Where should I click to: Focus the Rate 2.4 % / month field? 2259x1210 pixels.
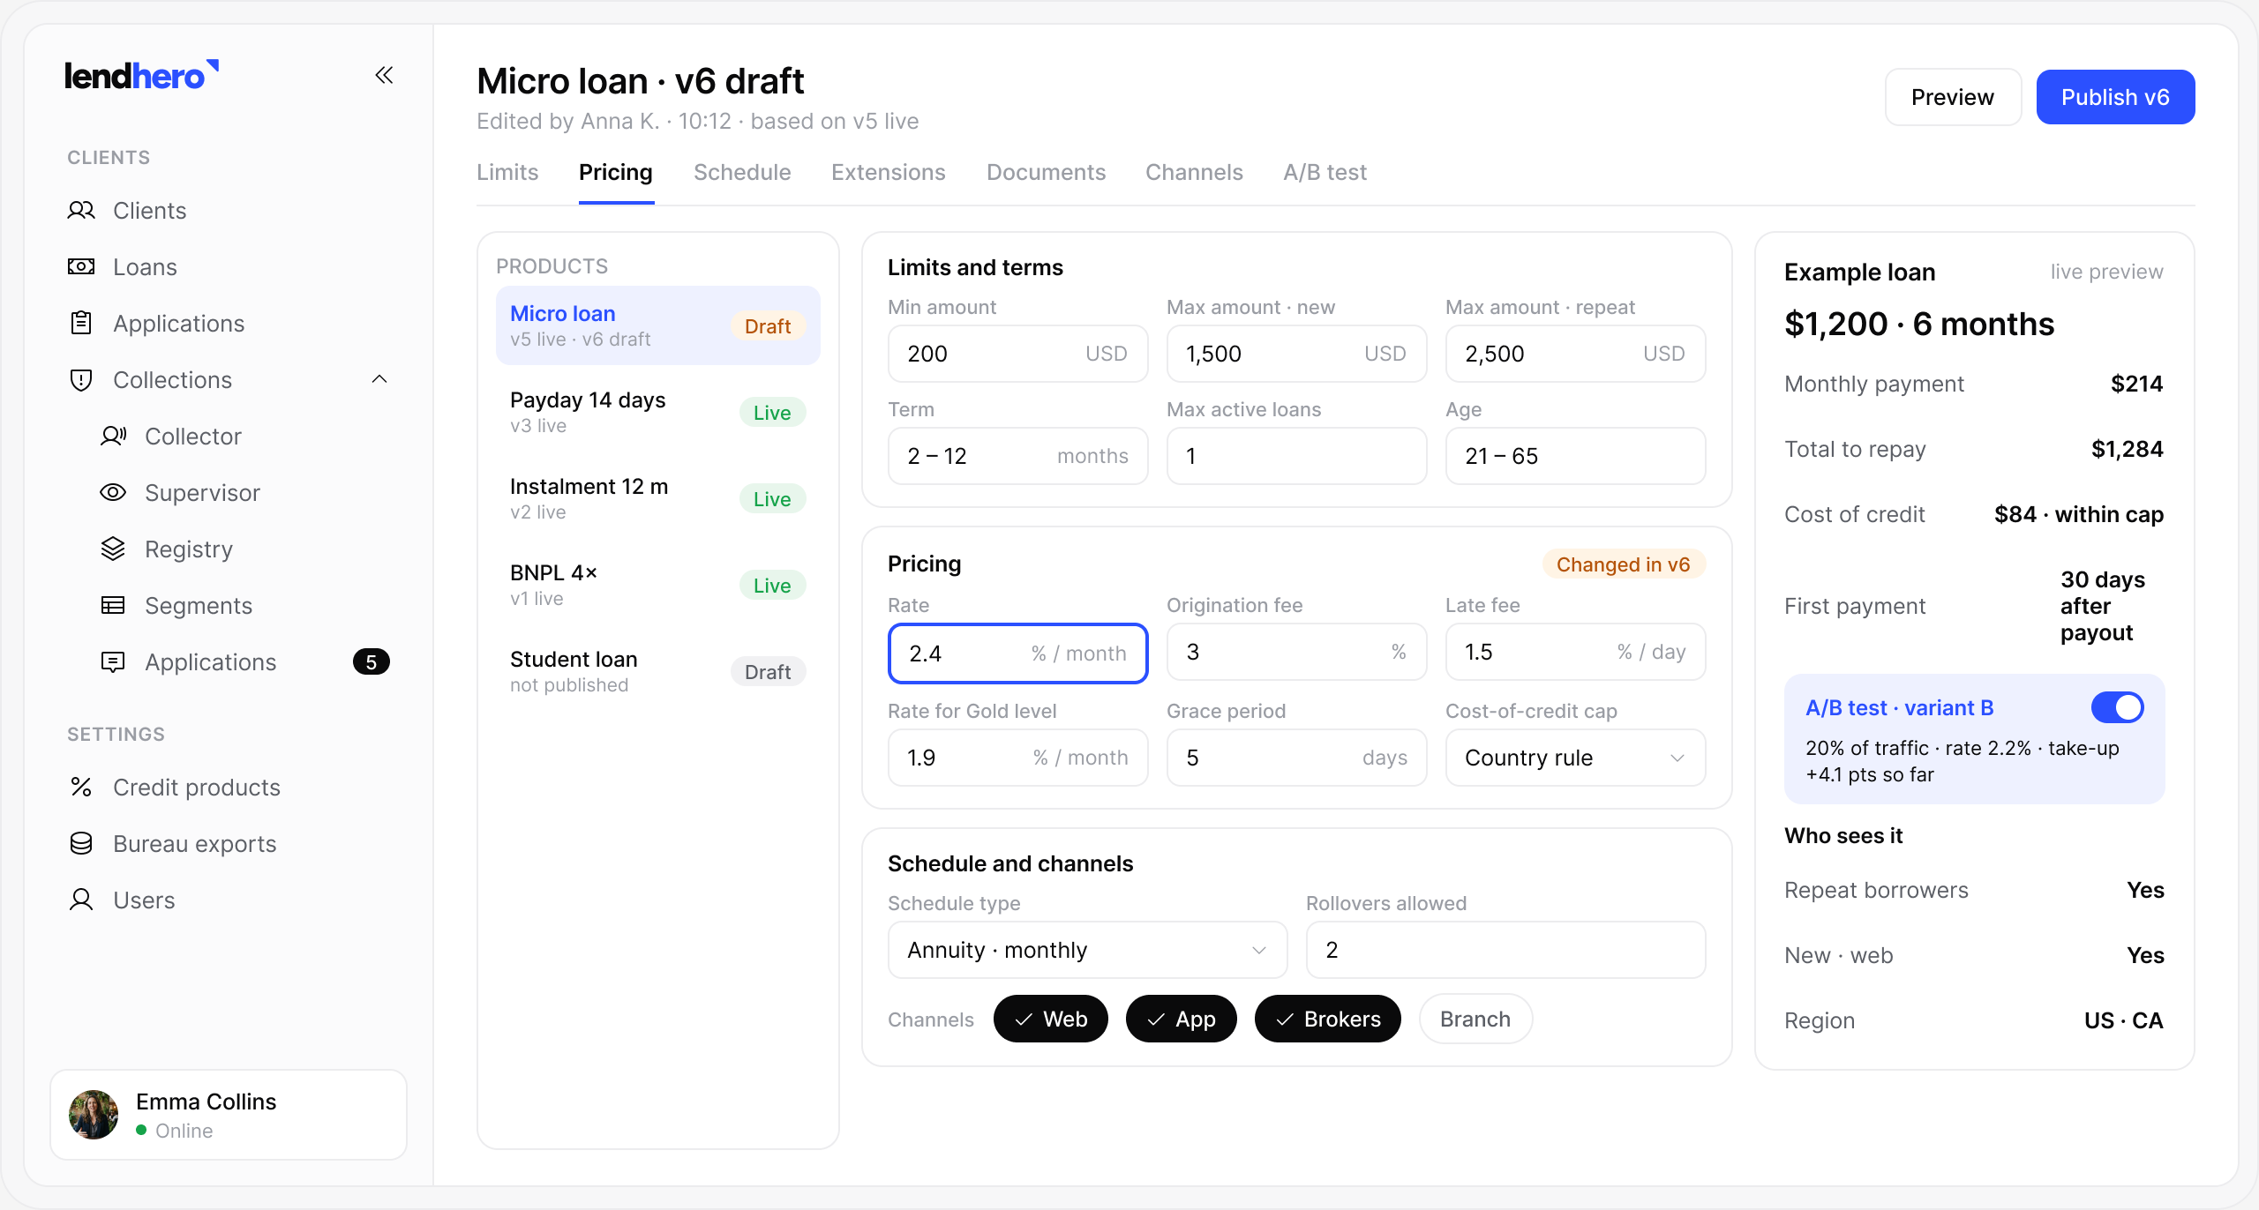pos(1017,654)
